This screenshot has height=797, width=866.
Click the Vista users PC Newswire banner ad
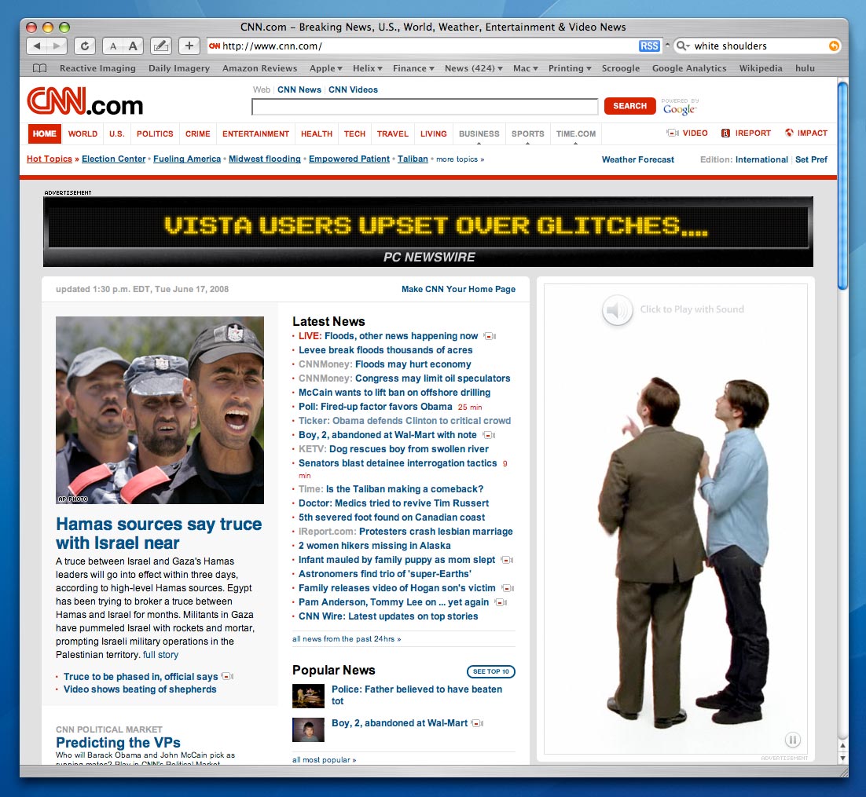(x=428, y=232)
